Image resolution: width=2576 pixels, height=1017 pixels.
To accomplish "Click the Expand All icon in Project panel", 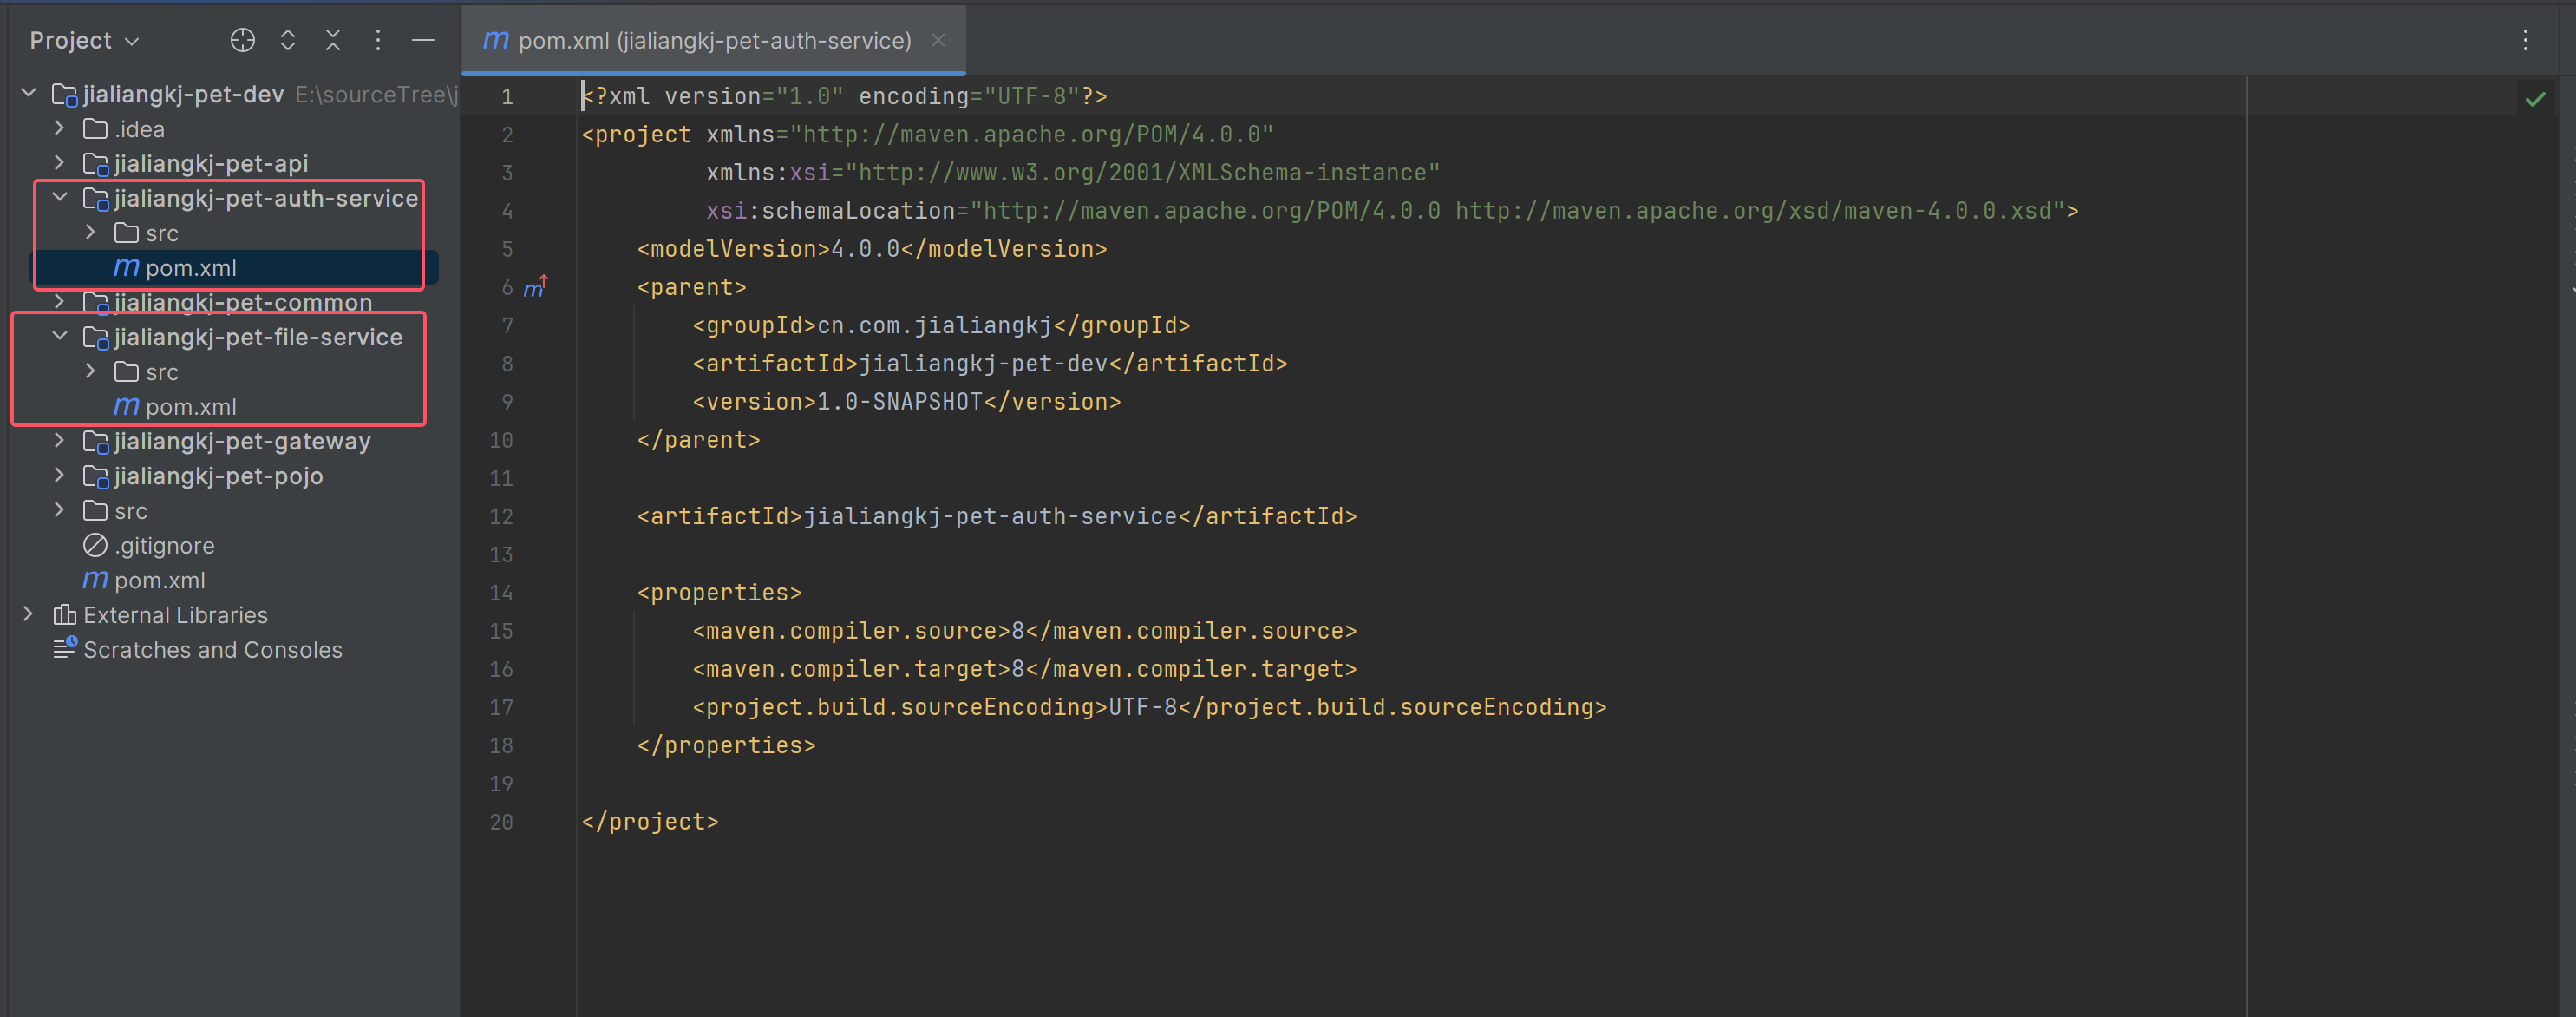I will [x=288, y=40].
